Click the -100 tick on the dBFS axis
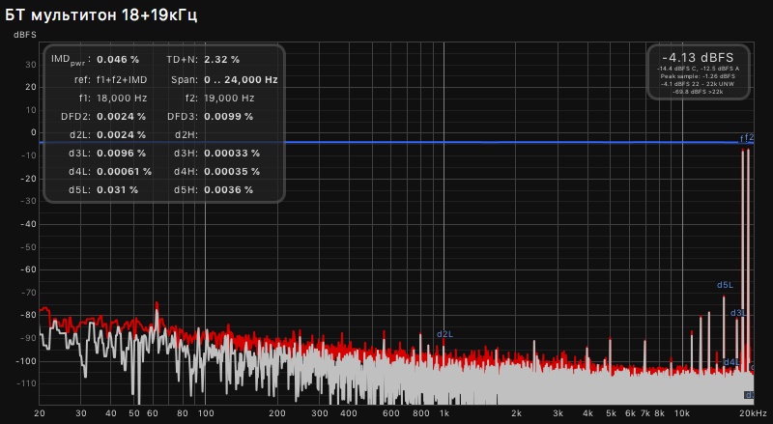Image resolution: width=773 pixels, height=424 pixels. click(x=27, y=361)
